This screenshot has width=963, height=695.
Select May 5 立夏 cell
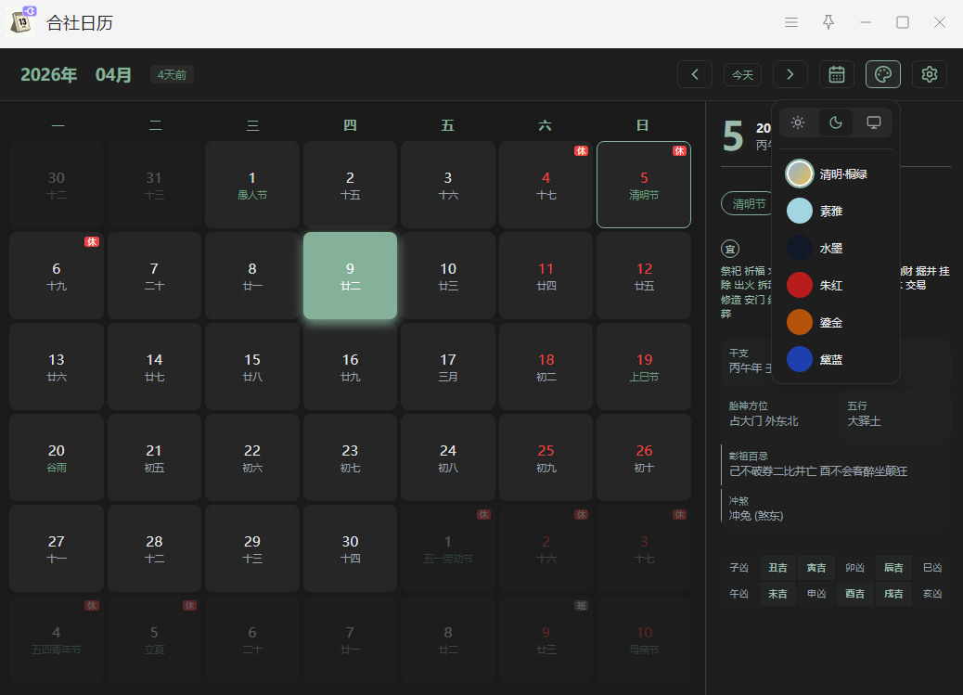tap(154, 639)
